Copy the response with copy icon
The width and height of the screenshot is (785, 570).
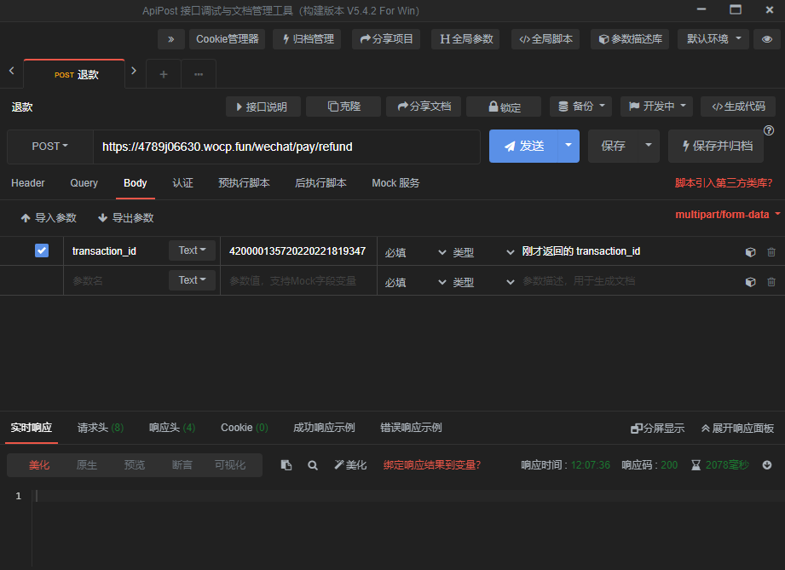(x=286, y=465)
